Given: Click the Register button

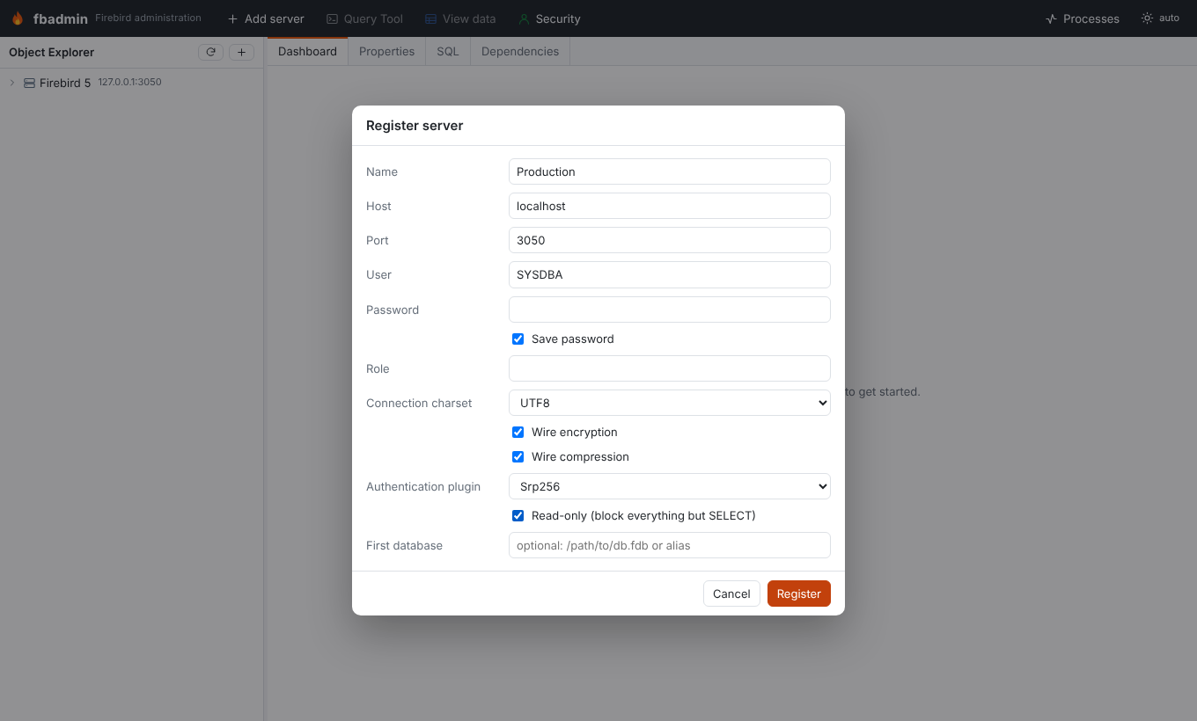Looking at the screenshot, I should click(x=799, y=594).
